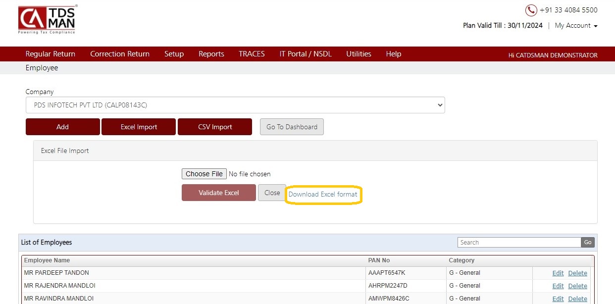Image resolution: width=615 pixels, height=304 pixels.
Task: Click the Go search button
Action: tap(588, 242)
